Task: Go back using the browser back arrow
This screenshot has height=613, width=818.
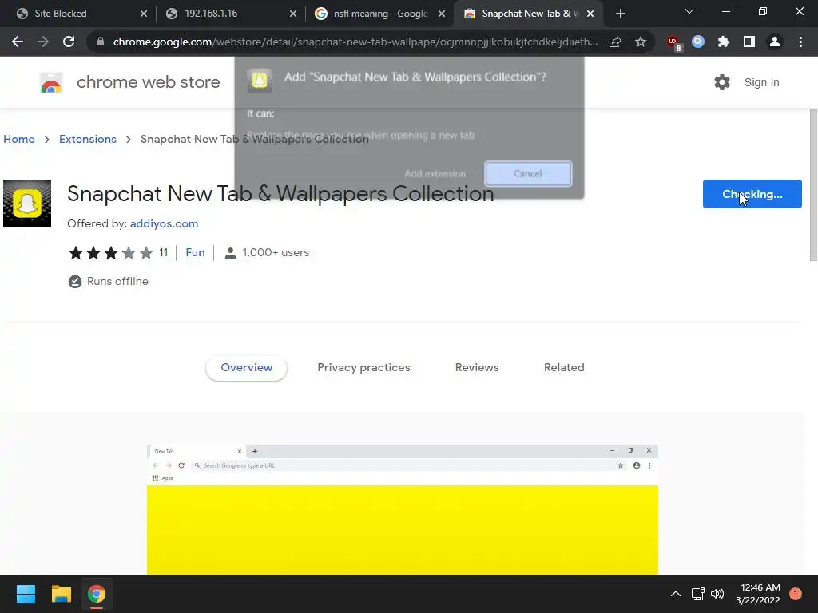Action: (x=18, y=42)
